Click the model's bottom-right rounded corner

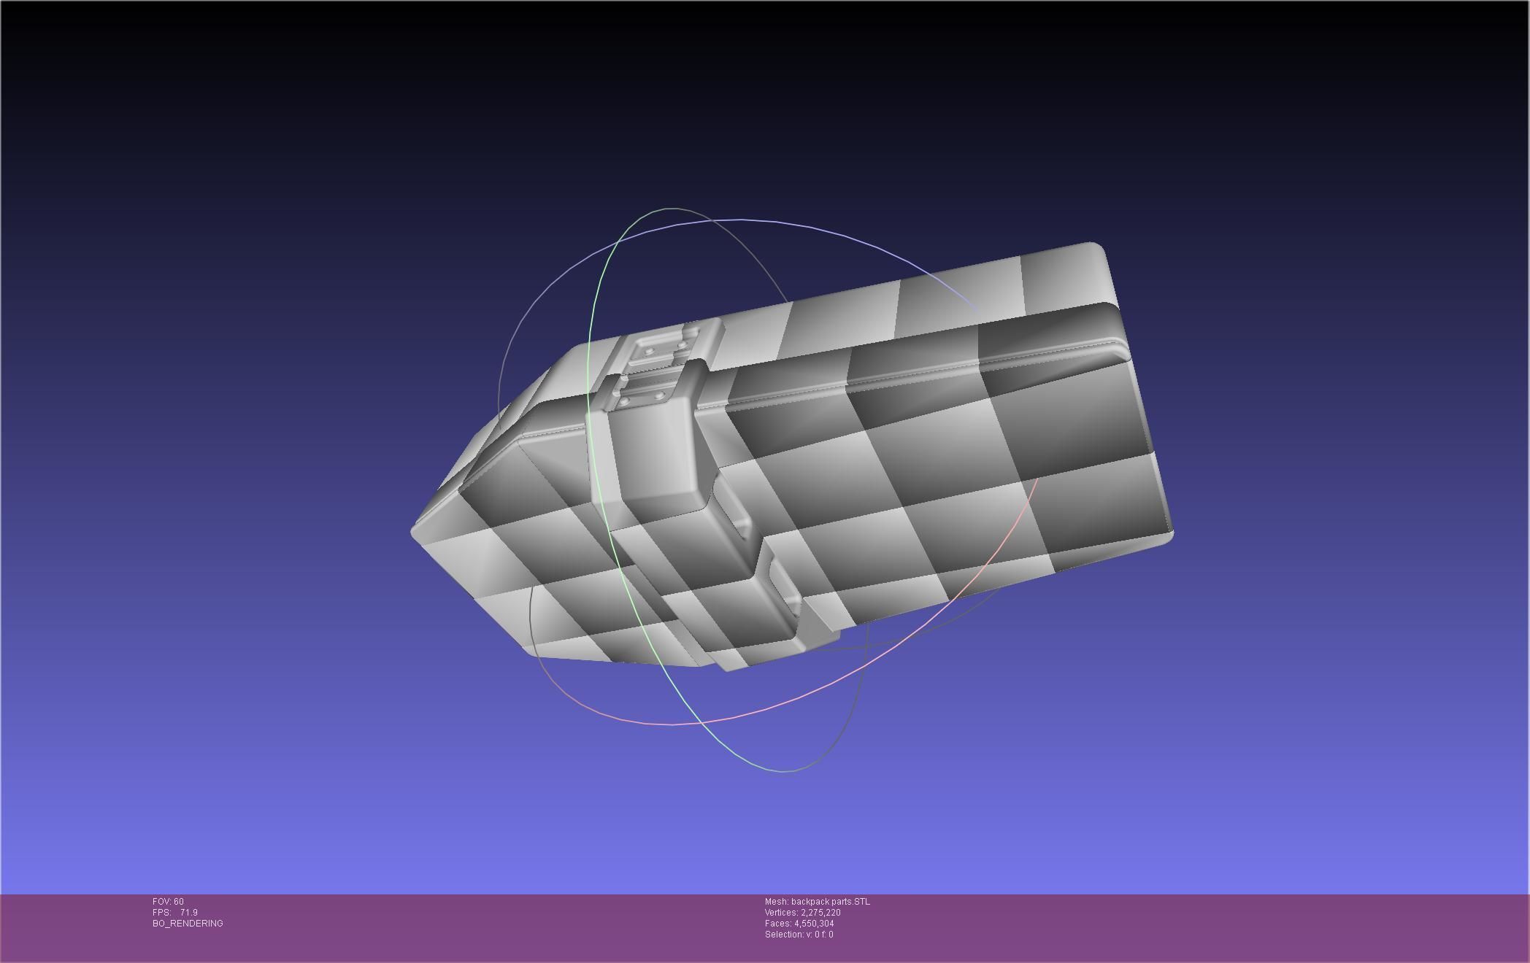click(1168, 536)
